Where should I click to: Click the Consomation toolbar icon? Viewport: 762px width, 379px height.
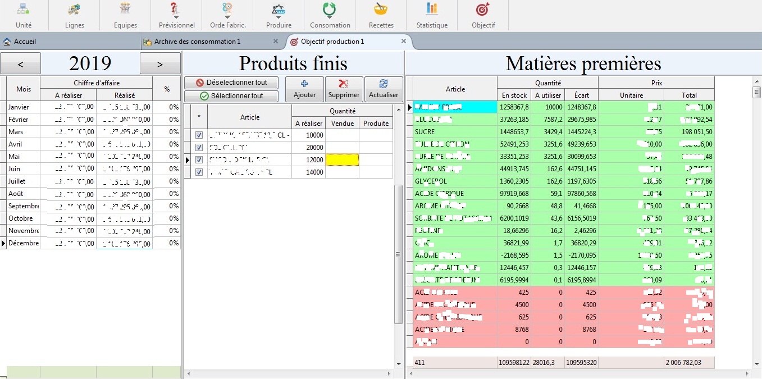coord(330,10)
